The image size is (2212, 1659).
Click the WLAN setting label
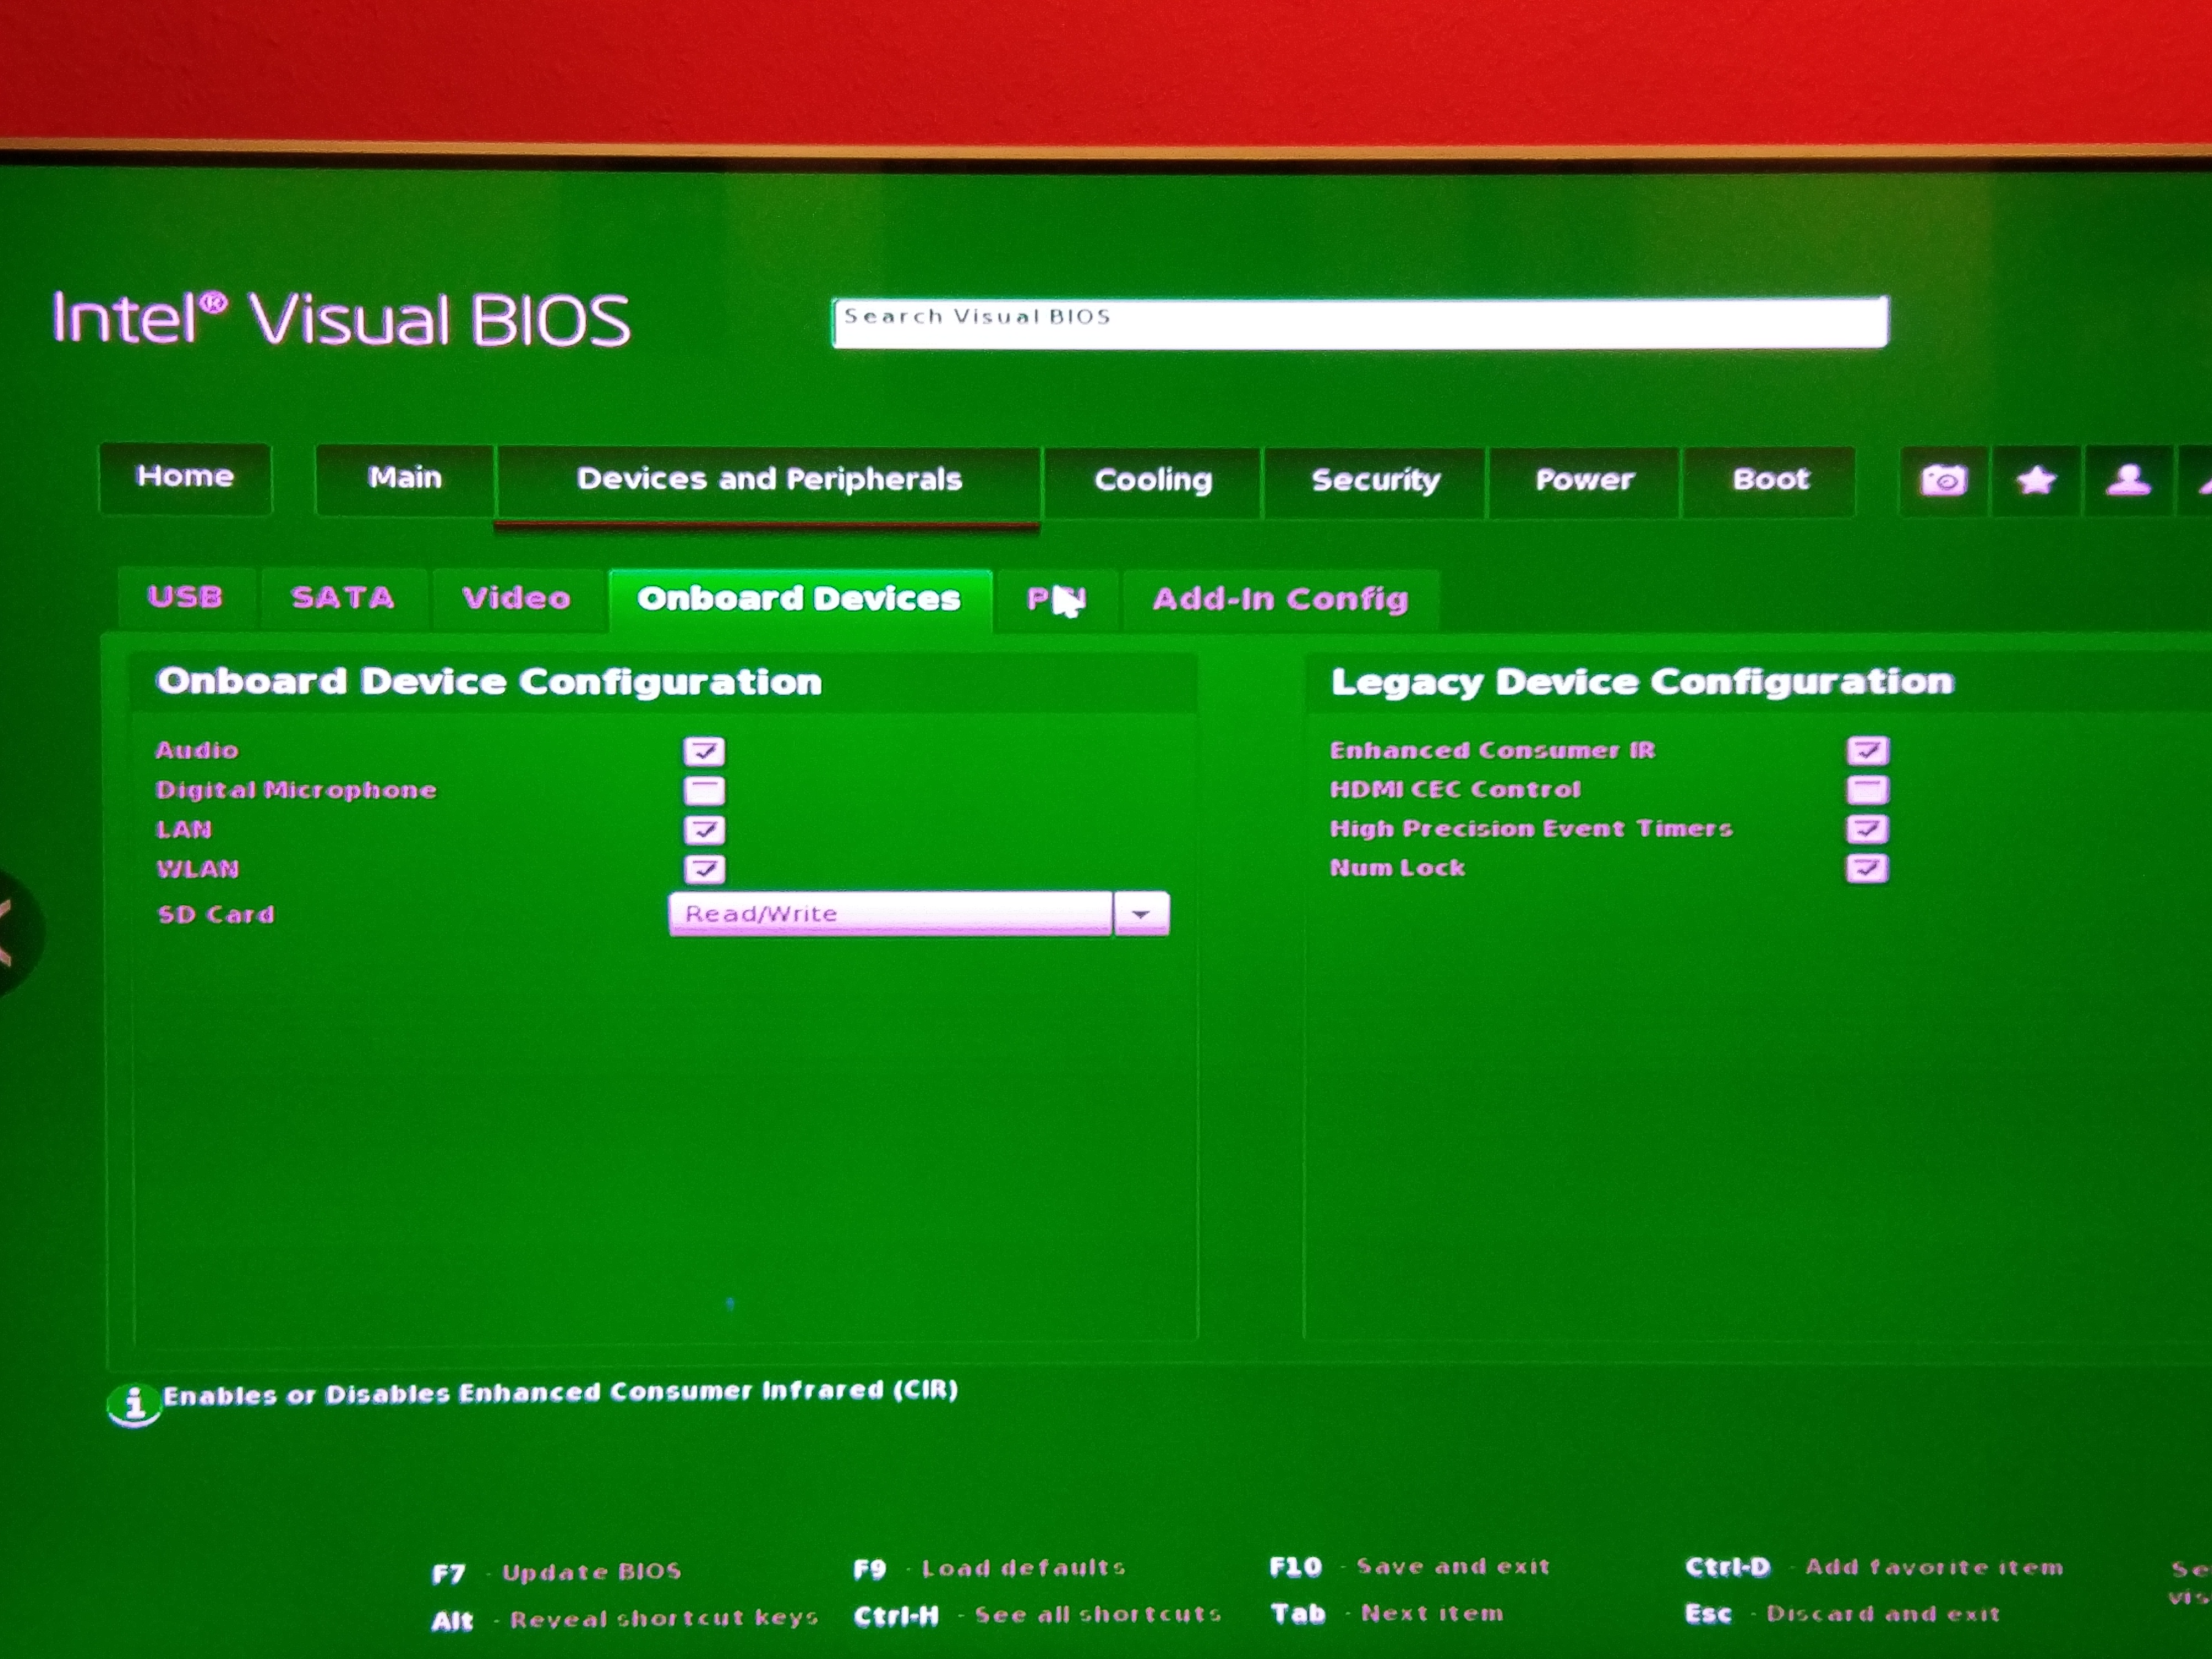(x=198, y=869)
